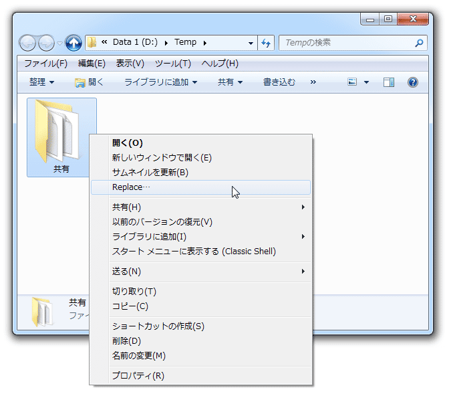Close the Explorer window
The height and width of the screenshot is (394, 449).
click(x=413, y=19)
